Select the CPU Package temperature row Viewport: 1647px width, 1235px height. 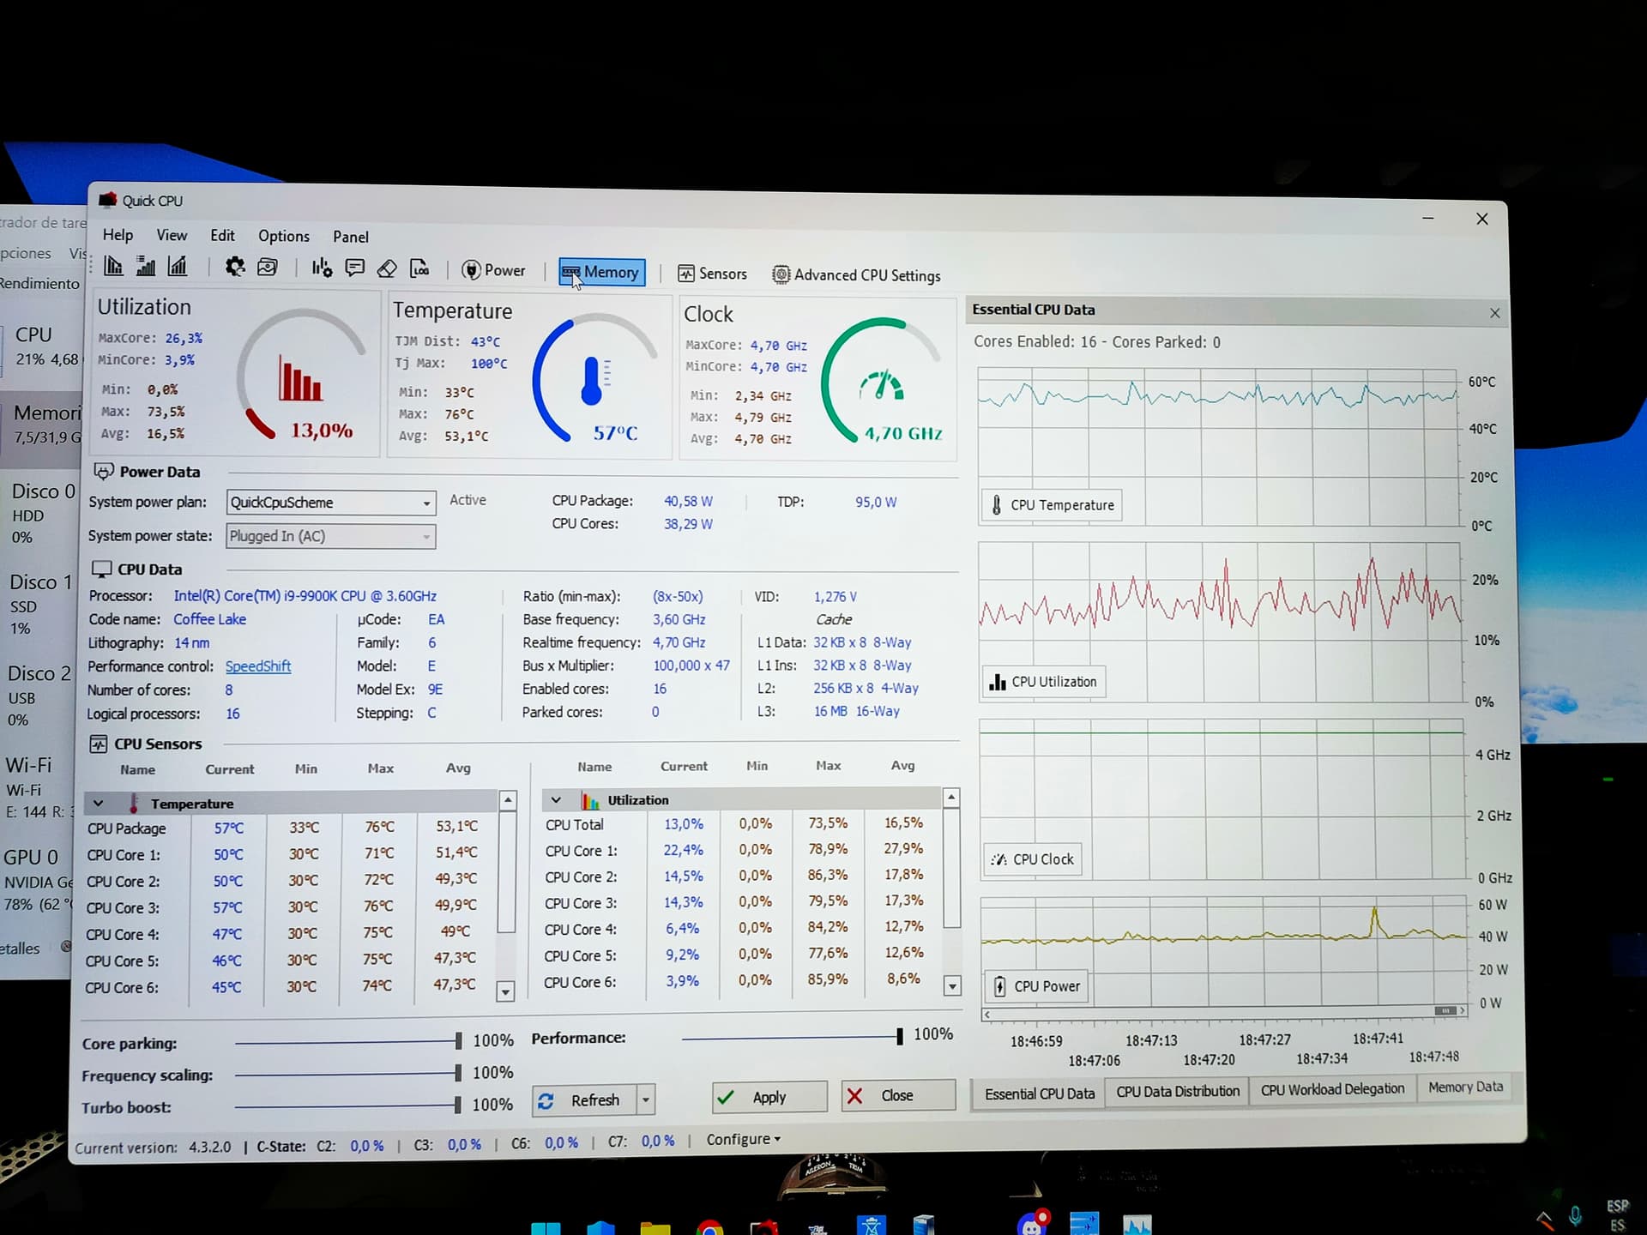[x=292, y=828]
